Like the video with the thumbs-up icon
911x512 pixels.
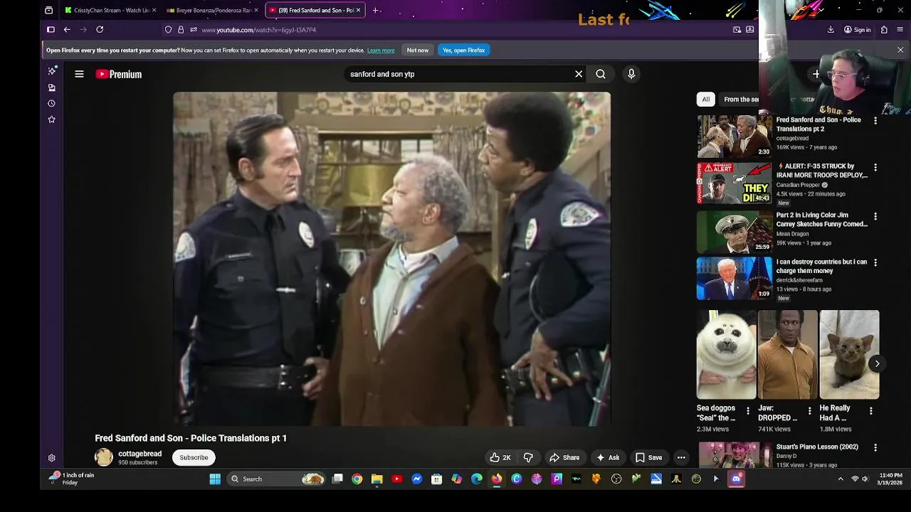tap(500, 457)
